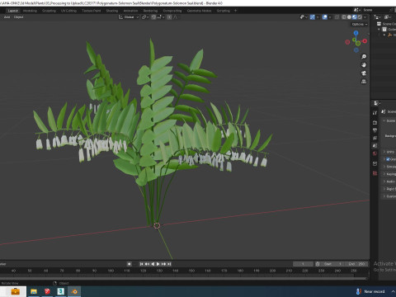Open File Explorer from the taskbar
The height and width of the screenshot is (297, 396).
[x=34, y=291]
